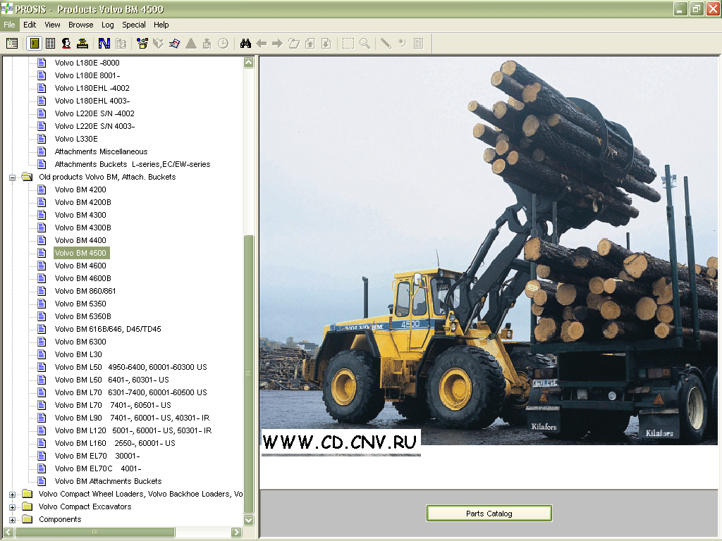Click the Parts Catalog button
Image resolution: width=722 pixels, height=541 pixels.
click(489, 514)
